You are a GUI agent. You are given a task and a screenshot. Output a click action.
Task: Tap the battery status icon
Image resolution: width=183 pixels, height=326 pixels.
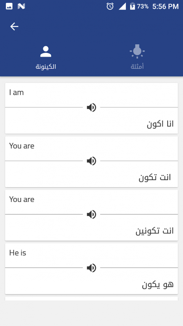[132, 6]
